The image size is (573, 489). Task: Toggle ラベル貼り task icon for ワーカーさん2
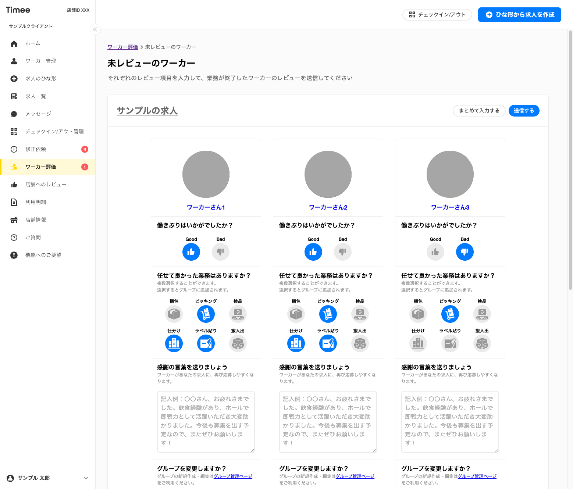(328, 343)
